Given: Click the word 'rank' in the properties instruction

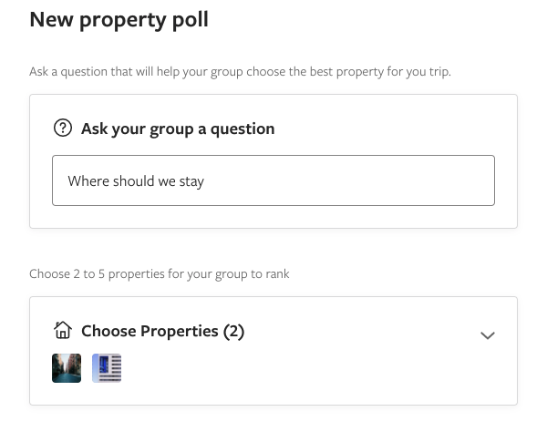Looking at the screenshot, I should (x=277, y=274).
